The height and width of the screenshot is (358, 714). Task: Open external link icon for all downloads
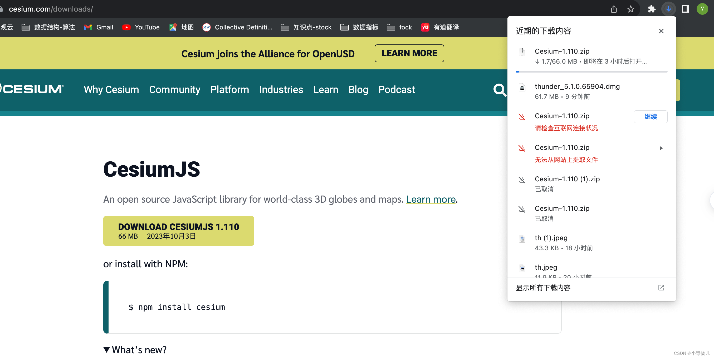[661, 288]
